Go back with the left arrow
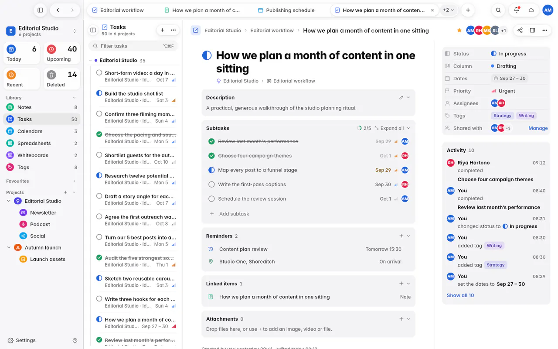Image resolution: width=558 pixels, height=349 pixels. point(58,10)
